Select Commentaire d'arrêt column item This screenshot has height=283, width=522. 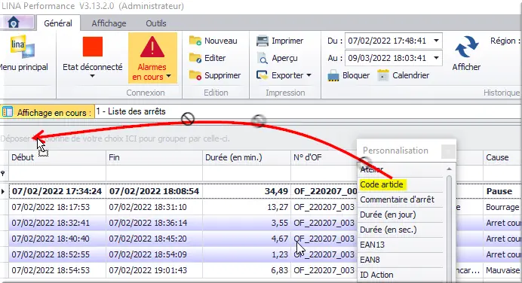[401, 199]
